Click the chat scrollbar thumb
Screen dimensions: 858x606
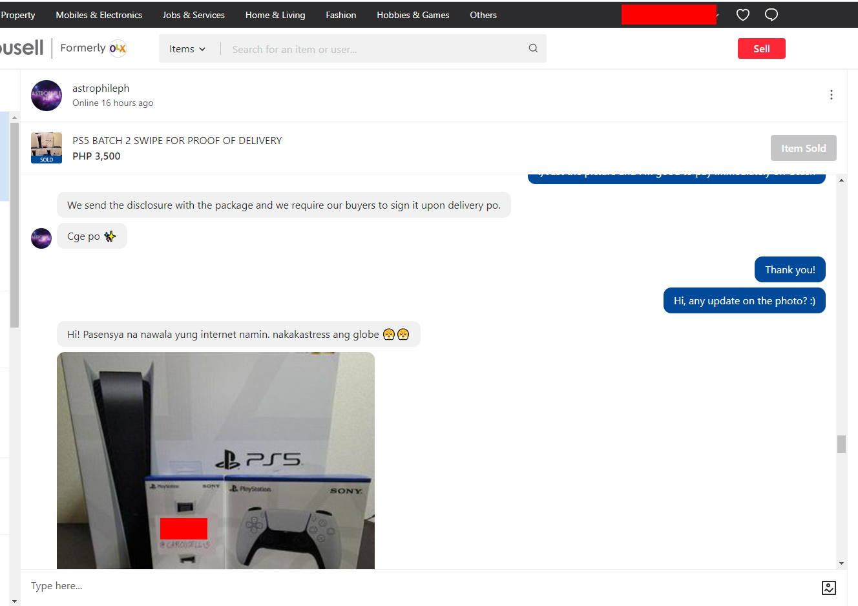(x=841, y=444)
